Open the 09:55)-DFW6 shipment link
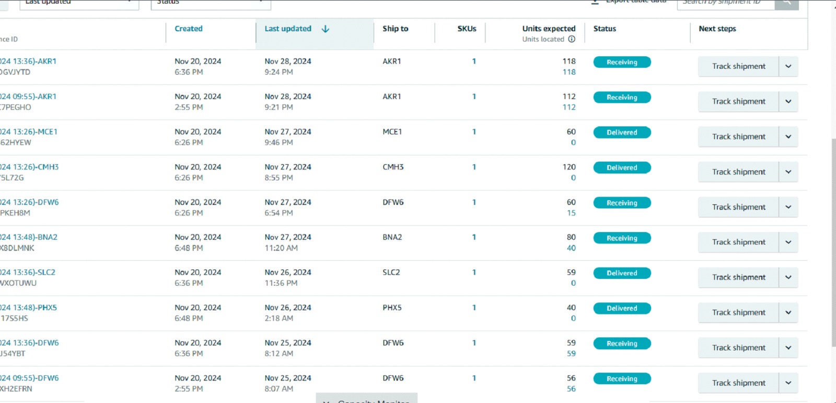The width and height of the screenshot is (836, 403). [29, 378]
